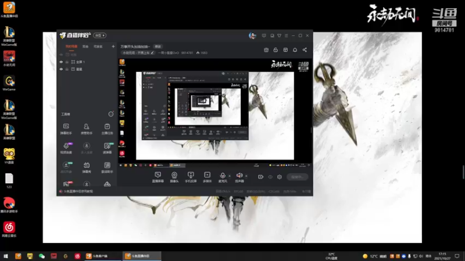465x261 pixels.
Task: Open the streaming settings gear
Action: 280,177
